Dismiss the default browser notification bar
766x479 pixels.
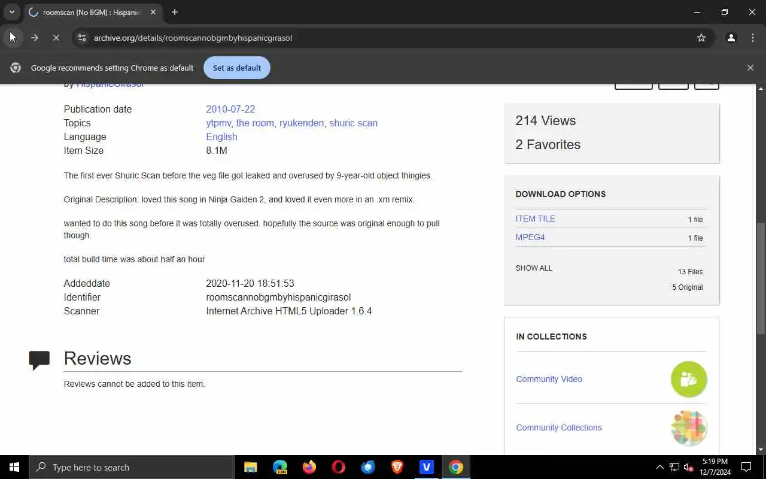point(750,68)
